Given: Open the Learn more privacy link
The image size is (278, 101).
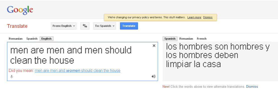Looking at the screenshot, I should 194,18.
